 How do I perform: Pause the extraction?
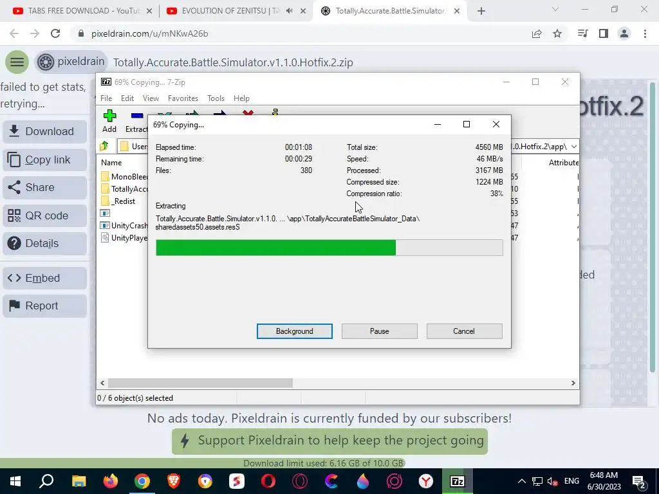pos(380,331)
